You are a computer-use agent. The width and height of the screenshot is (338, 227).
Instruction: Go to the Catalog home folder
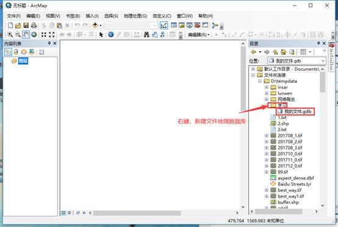[283, 52]
